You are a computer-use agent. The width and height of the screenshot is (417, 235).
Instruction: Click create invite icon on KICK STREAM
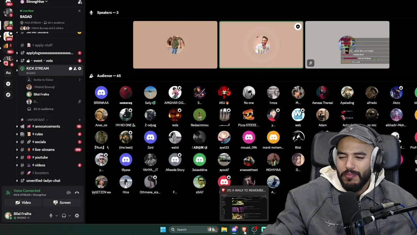coord(75,69)
